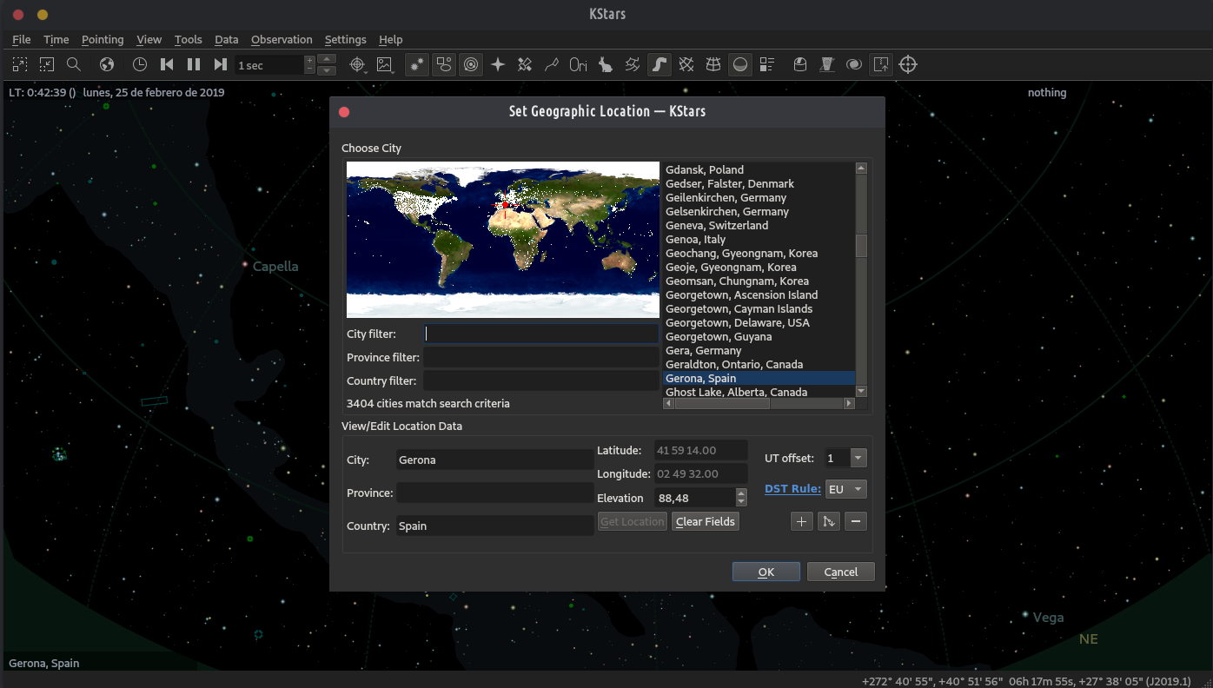Open the Pointing menu
Image resolution: width=1213 pixels, height=688 pixels.
pyautogui.click(x=103, y=39)
